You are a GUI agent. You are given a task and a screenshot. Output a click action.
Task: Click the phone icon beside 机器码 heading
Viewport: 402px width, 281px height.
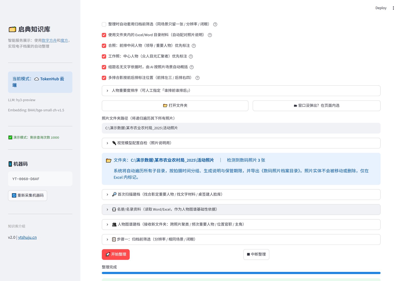point(10,164)
